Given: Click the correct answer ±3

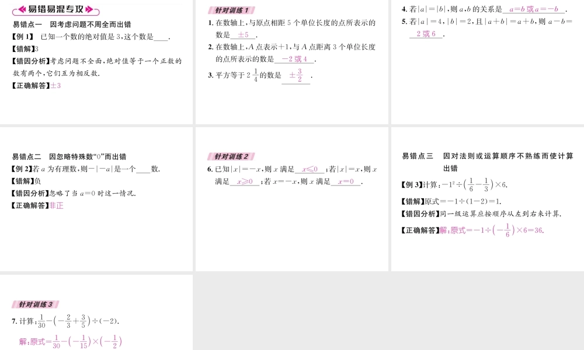Looking at the screenshot, I should click(55, 86).
